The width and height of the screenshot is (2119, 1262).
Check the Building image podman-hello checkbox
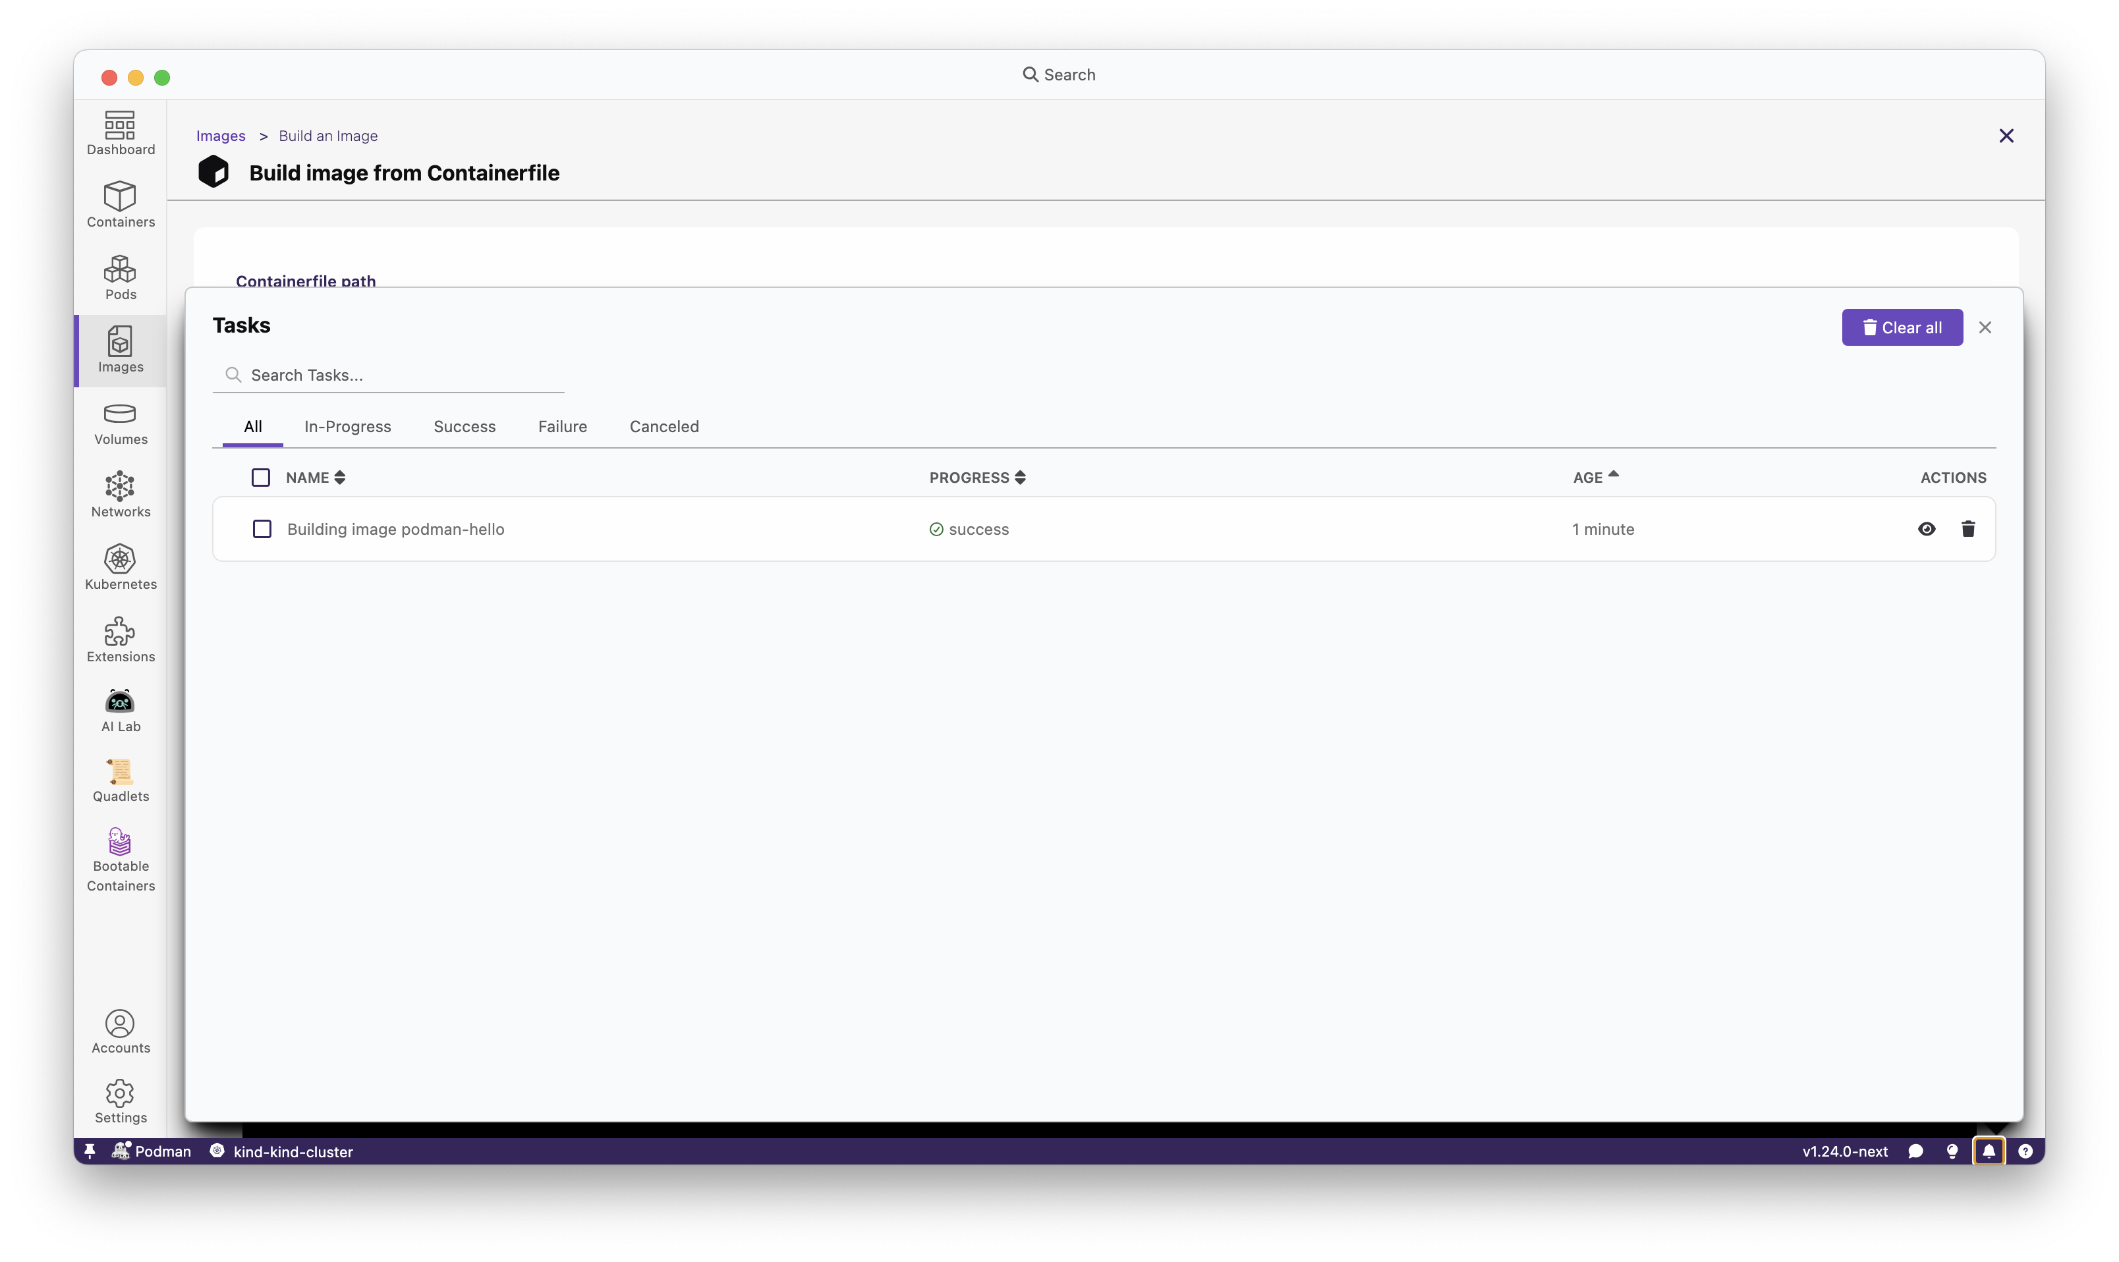pos(262,529)
